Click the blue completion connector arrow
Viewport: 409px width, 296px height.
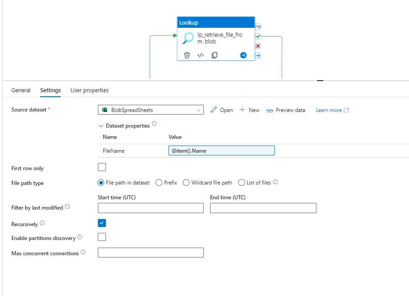[258, 56]
